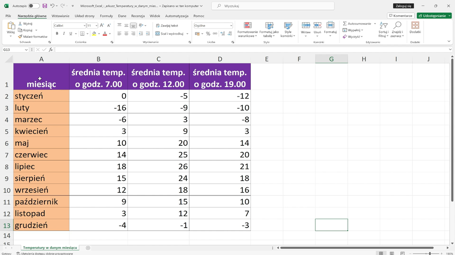455x255 pixels.
Task: Toggle the Autozapis switch
Action: click(34, 6)
